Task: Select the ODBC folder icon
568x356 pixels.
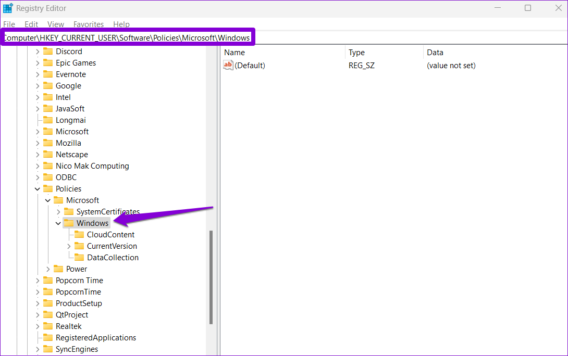Action: 48,177
